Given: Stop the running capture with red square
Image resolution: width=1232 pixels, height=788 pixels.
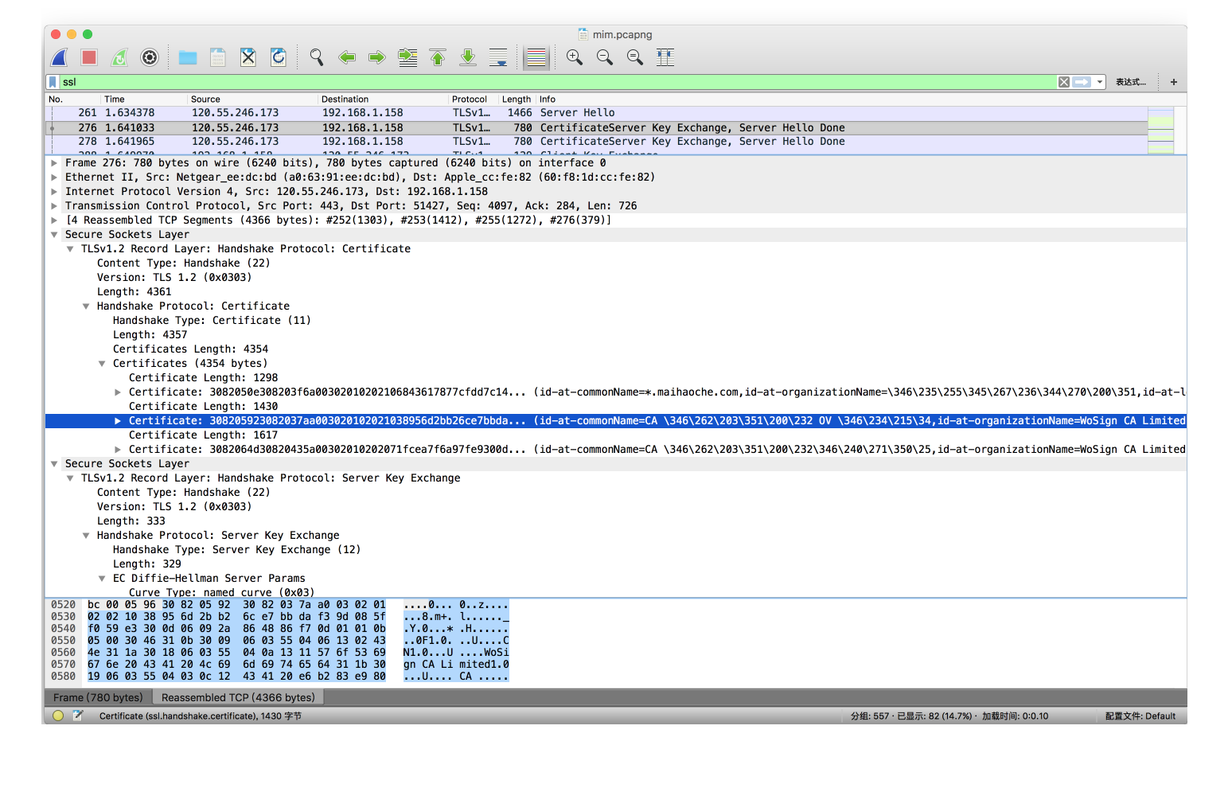Looking at the screenshot, I should (89, 57).
